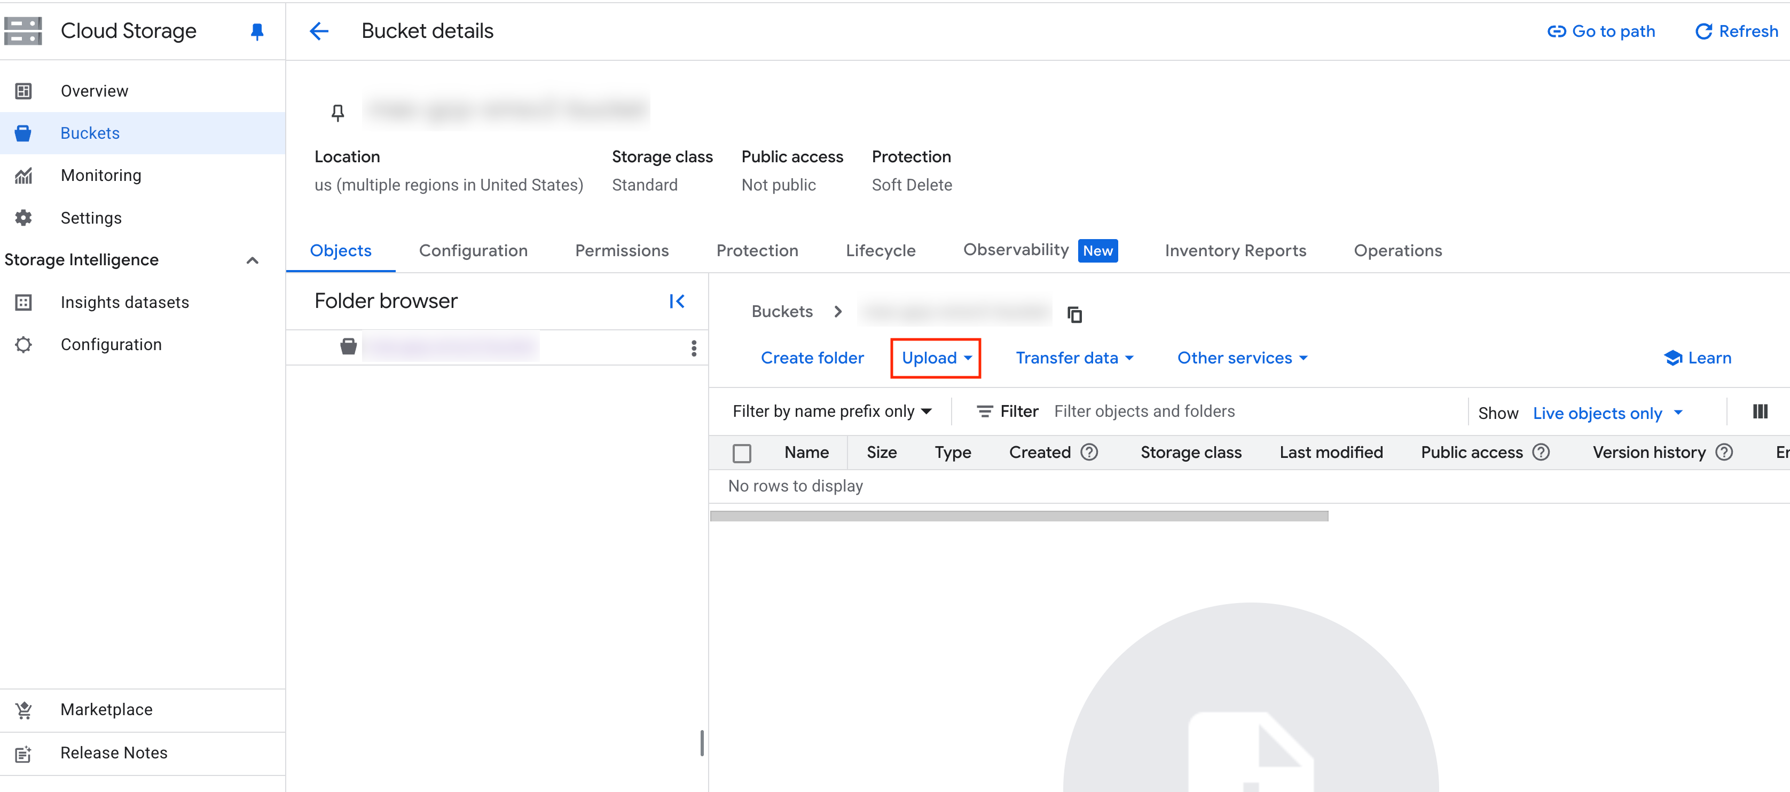Open the Live objects only dropdown
The width and height of the screenshot is (1790, 792).
coord(1607,413)
